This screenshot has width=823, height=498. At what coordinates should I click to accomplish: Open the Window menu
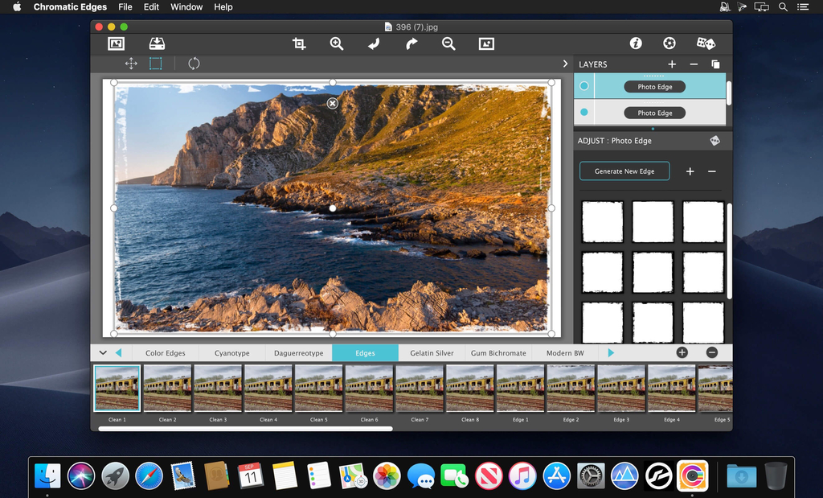pyautogui.click(x=186, y=7)
